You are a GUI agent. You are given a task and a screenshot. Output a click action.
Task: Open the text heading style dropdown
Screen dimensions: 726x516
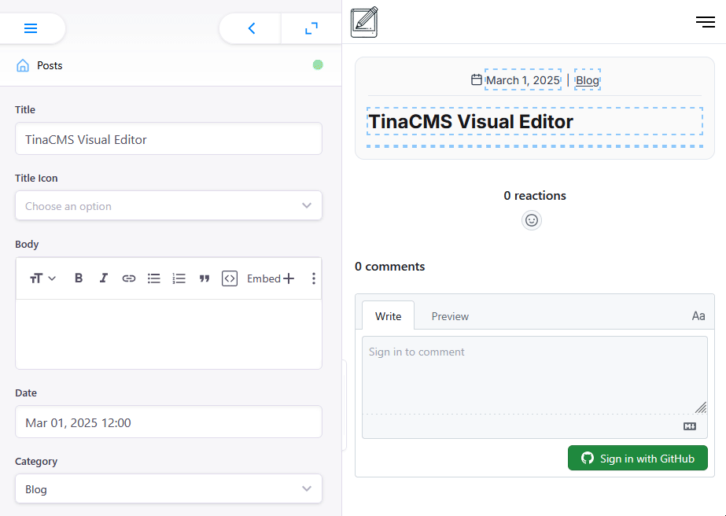coord(42,278)
